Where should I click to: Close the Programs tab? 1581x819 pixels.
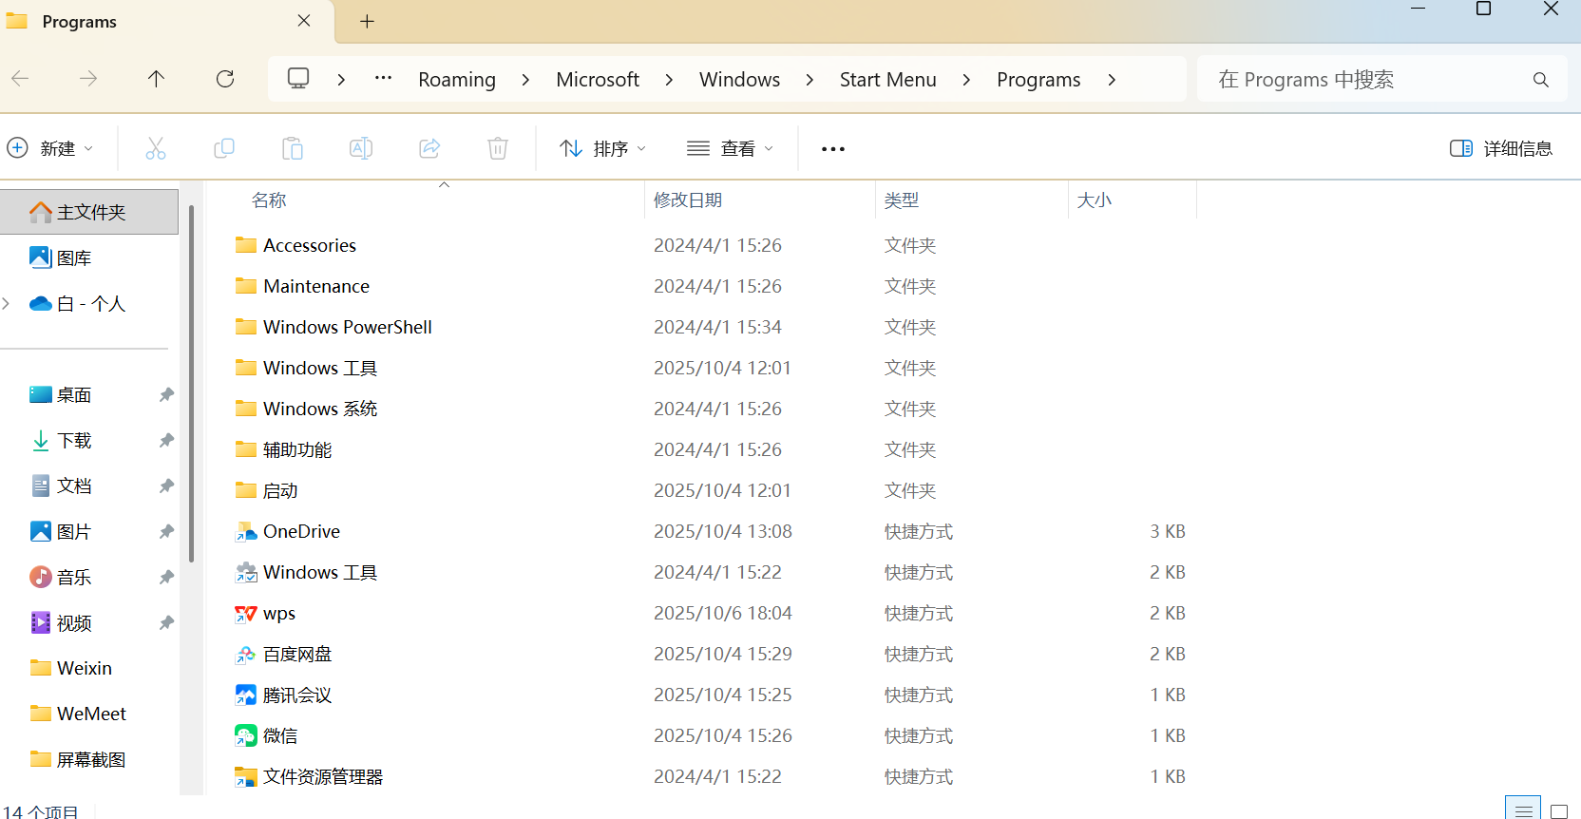[x=304, y=21]
